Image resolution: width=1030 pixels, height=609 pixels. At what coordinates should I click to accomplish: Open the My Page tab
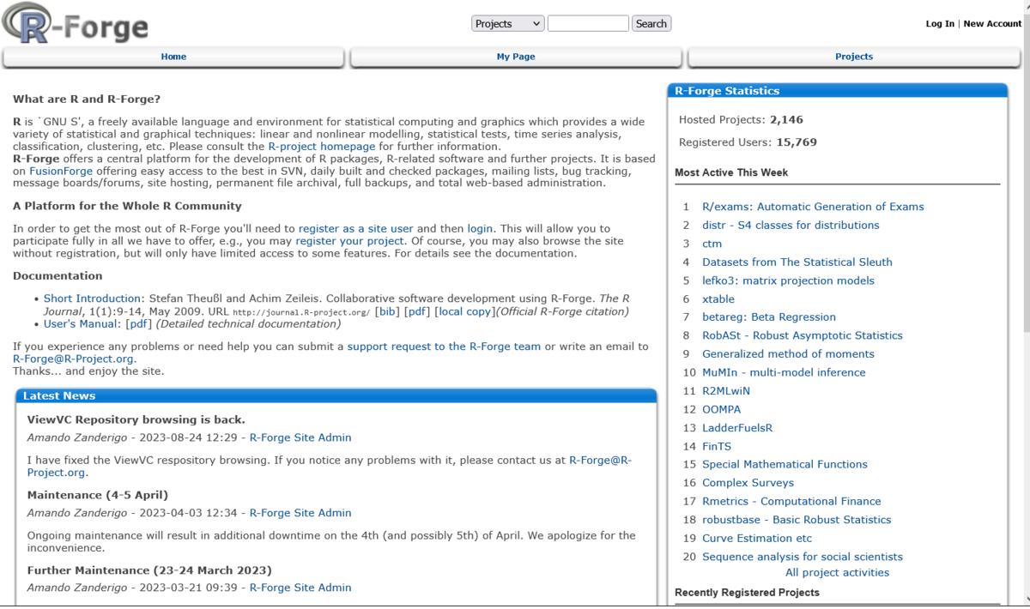coord(515,57)
